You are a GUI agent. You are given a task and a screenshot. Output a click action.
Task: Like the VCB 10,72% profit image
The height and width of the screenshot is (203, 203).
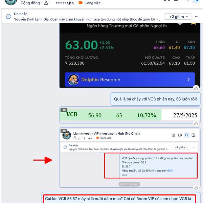(196, 123)
